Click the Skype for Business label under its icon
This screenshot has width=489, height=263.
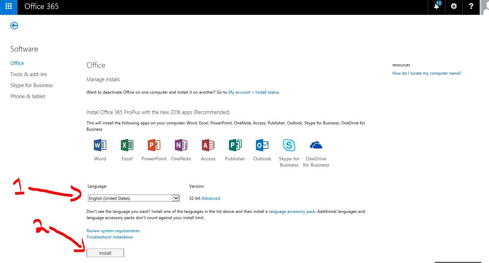pyautogui.click(x=289, y=162)
